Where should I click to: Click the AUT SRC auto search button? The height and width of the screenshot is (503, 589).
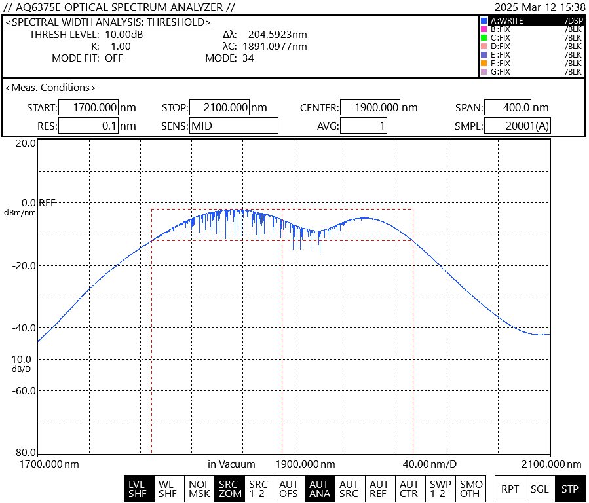click(349, 489)
